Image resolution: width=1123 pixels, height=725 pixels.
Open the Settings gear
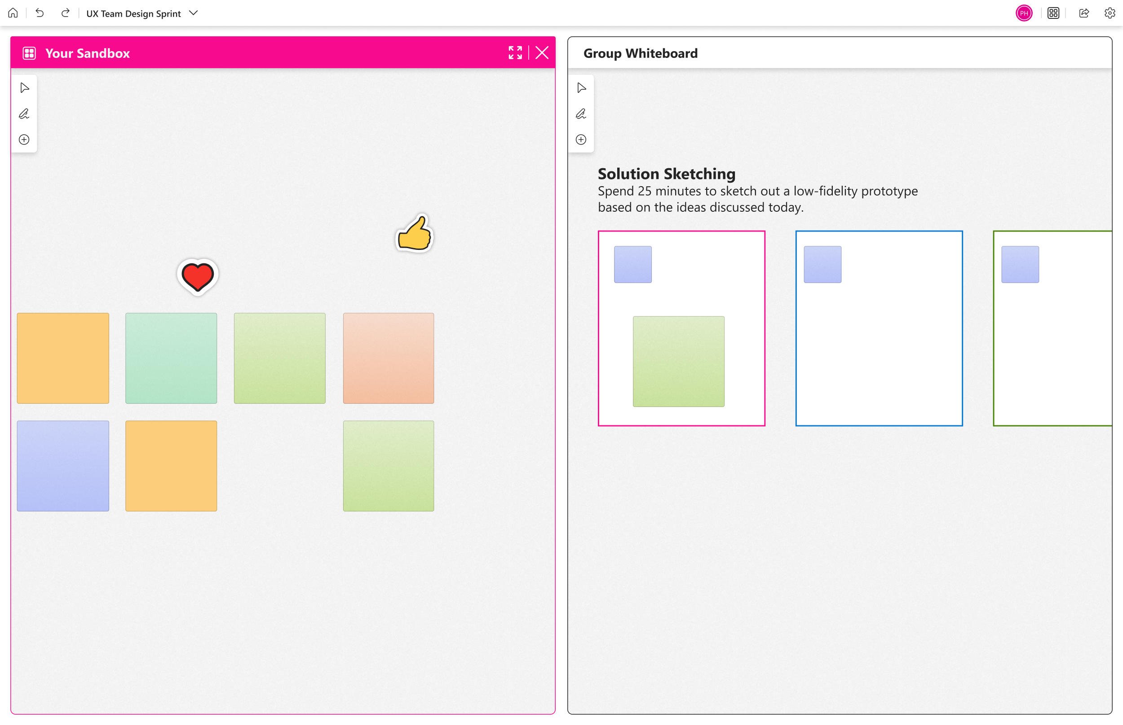point(1110,13)
